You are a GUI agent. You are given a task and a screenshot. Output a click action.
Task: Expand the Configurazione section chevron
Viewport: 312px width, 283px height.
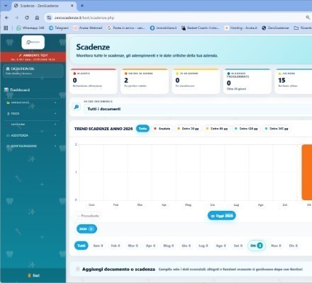pyautogui.click(x=55, y=146)
